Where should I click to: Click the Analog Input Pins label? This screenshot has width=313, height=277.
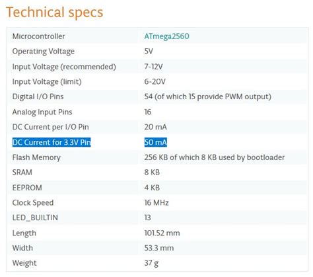pyautogui.click(x=42, y=112)
